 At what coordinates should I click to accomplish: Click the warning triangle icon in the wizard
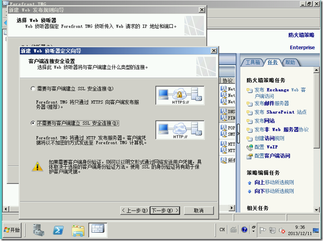[x=37, y=167]
